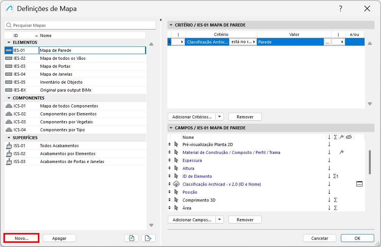The height and width of the screenshot is (247, 381).
Task: Select ICS-04 Componentes por Tipo
Action: [75, 130]
